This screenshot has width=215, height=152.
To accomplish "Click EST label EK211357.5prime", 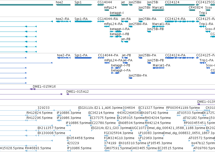I will click(x=52, y=128).
